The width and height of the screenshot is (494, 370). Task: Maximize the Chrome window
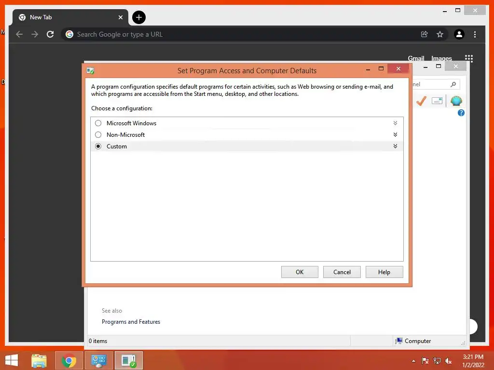458,11
